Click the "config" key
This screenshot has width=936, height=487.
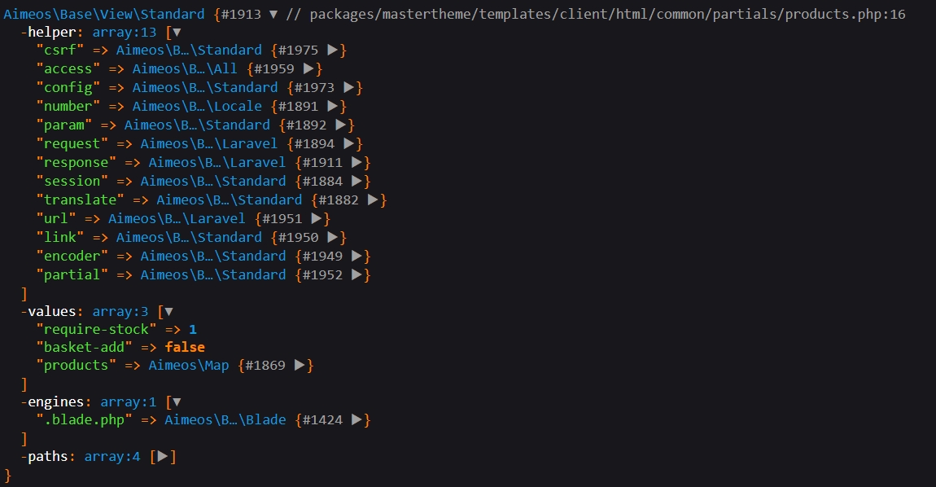pyautogui.click(x=68, y=87)
